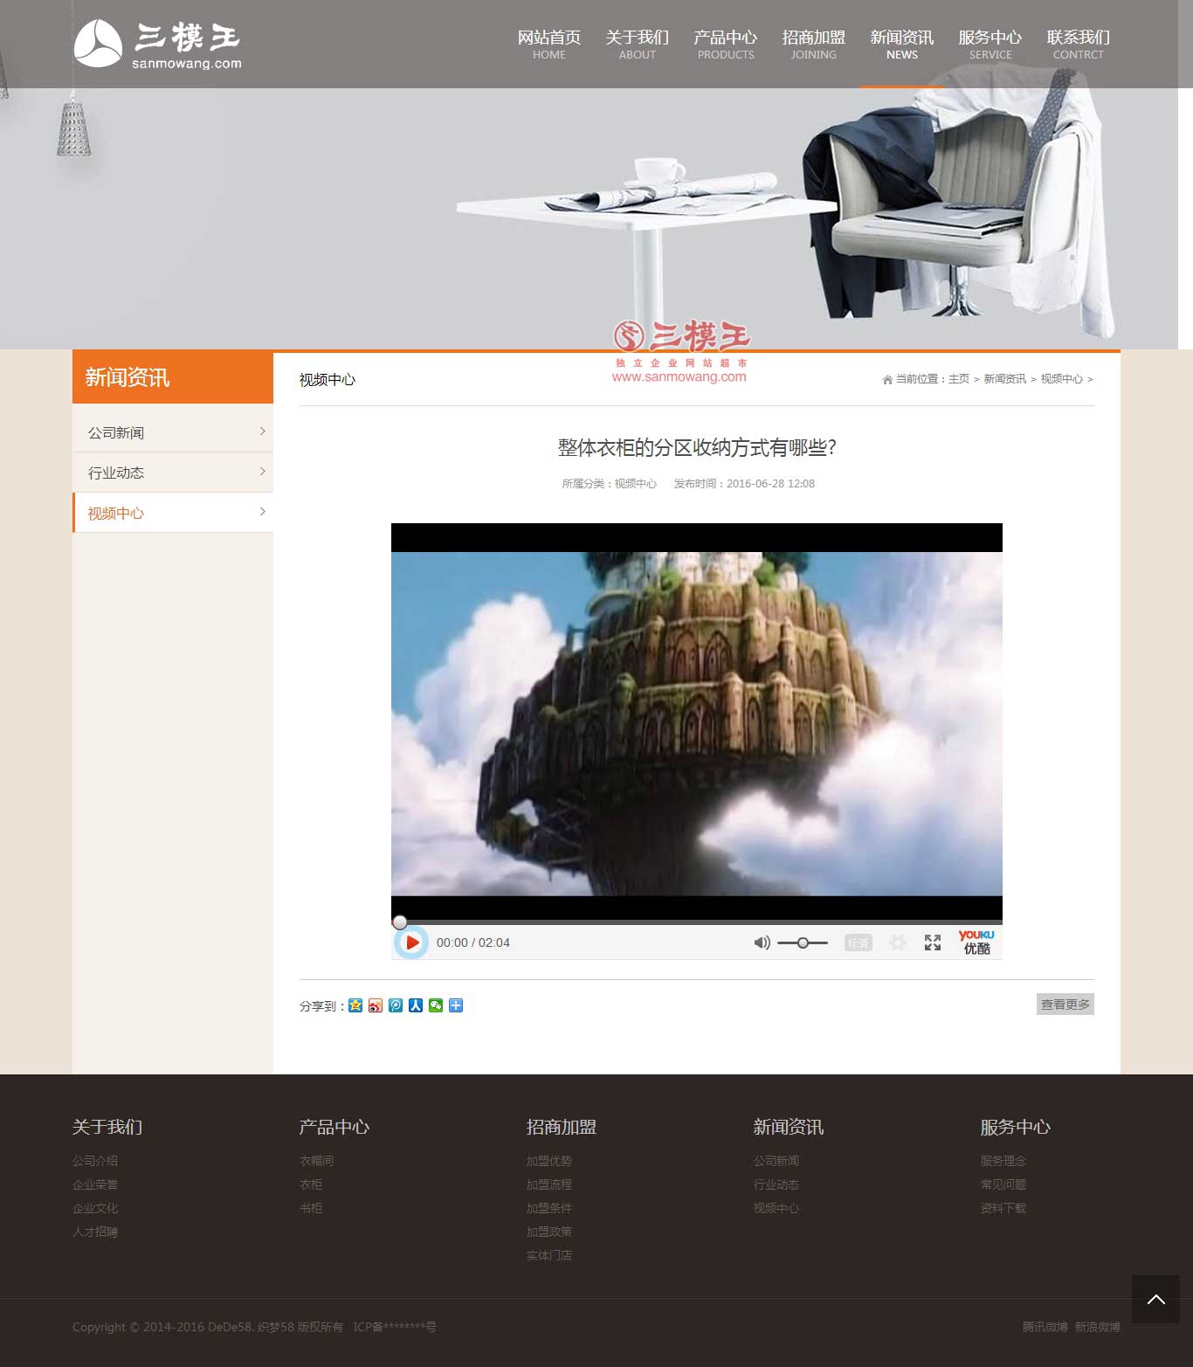Open footer link 资料下载
This screenshot has width=1193, height=1367.
pos(1003,1208)
